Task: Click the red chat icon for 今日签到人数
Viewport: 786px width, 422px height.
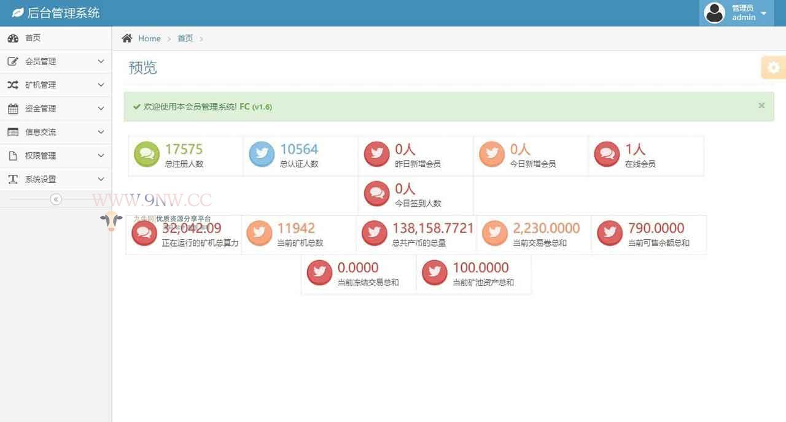Action: pyautogui.click(x=376, y=194)
